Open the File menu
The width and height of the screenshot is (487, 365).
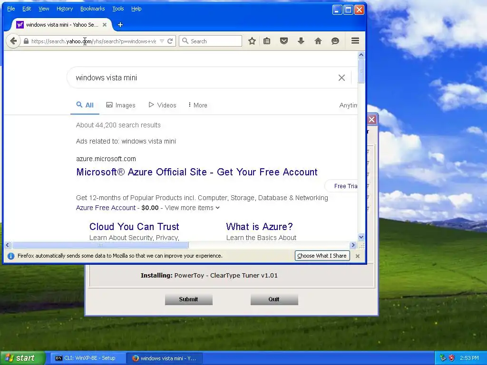tap(11, 9)
